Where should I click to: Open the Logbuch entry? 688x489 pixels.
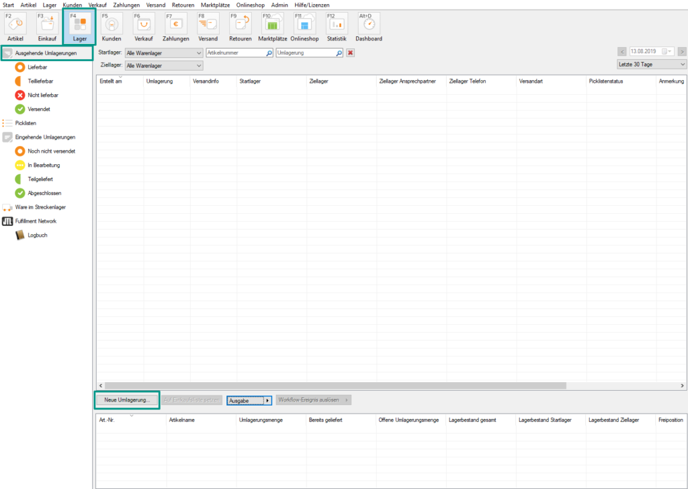coord(38,235)
